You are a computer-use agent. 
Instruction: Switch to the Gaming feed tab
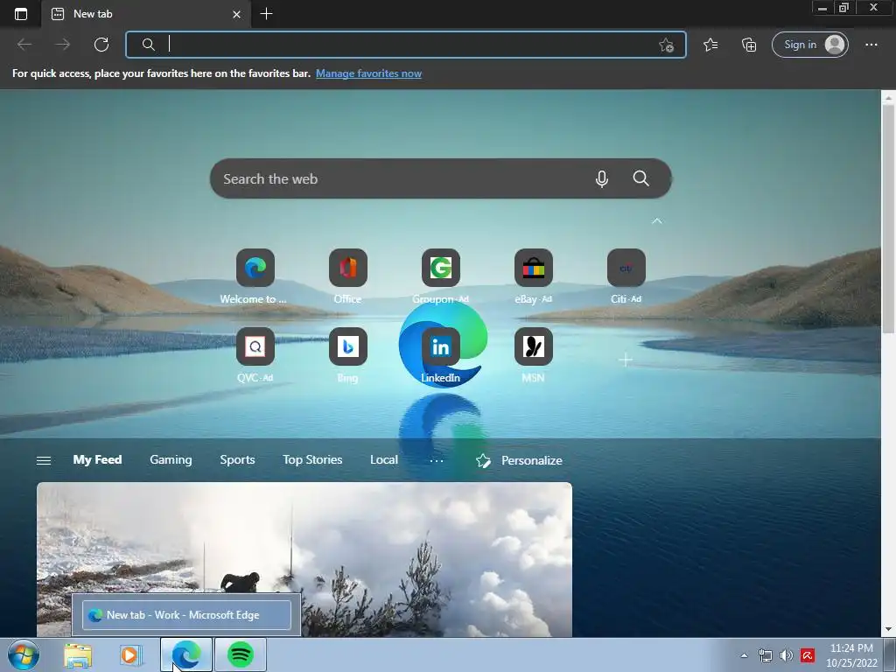tap(171, 460)
